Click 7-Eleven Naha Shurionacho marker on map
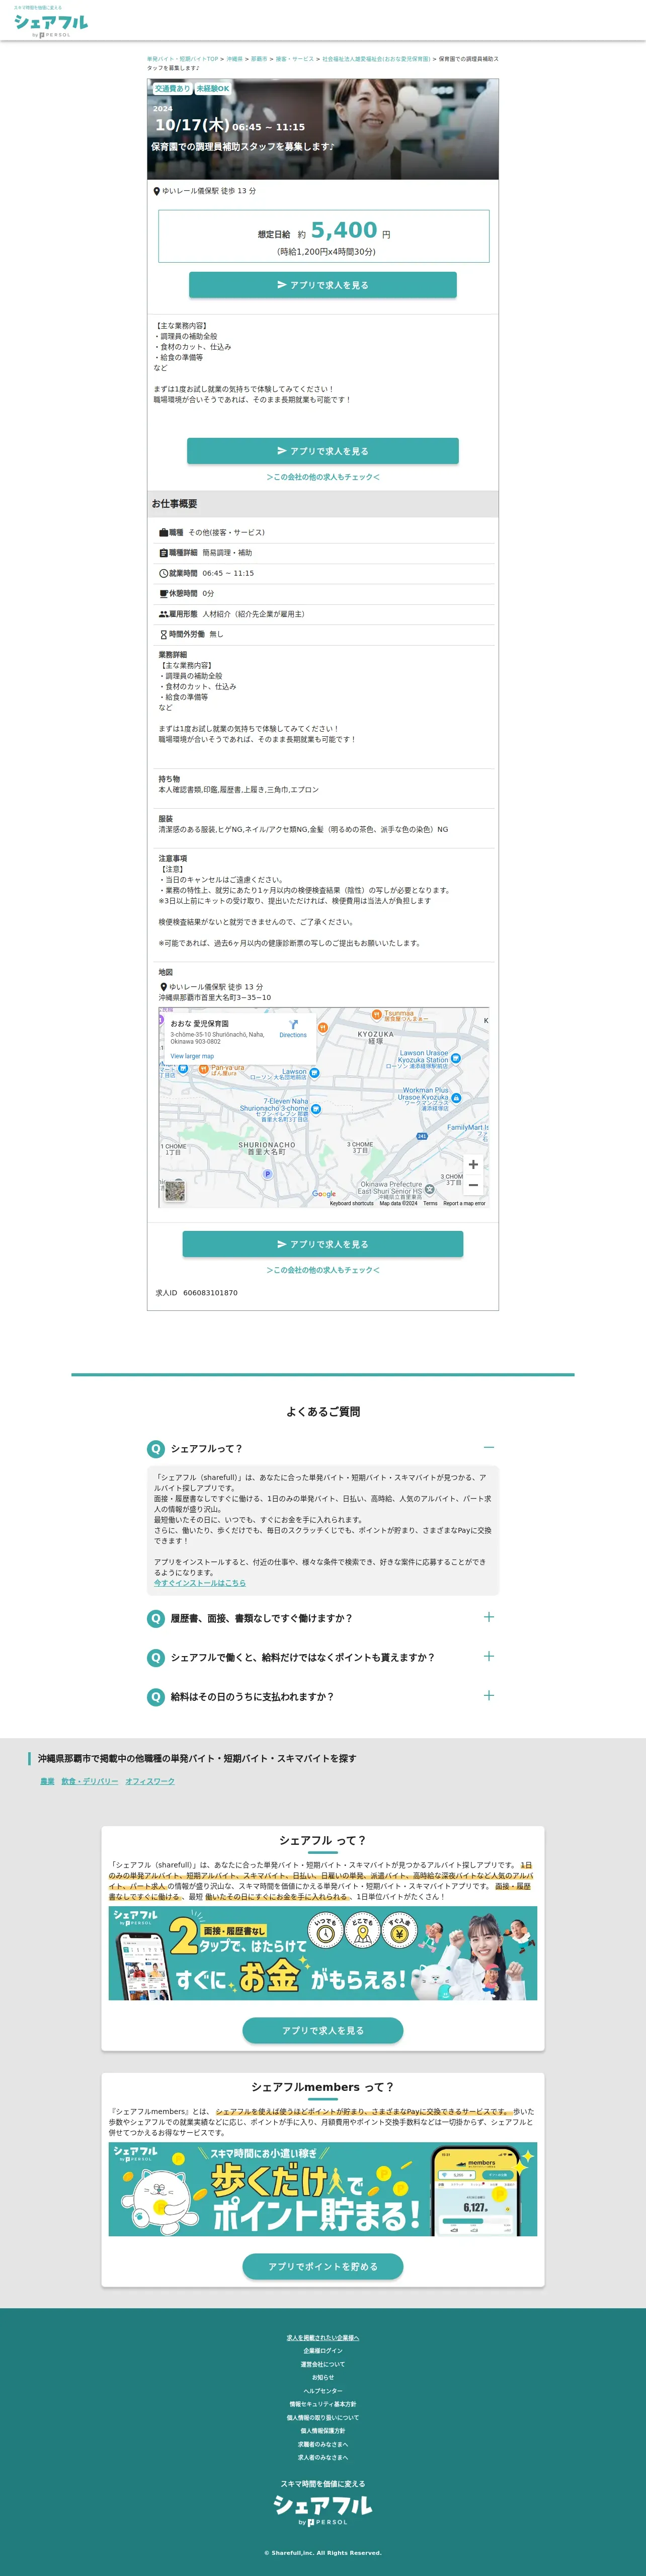646x2576 pixels. [x=316, y=1109]
